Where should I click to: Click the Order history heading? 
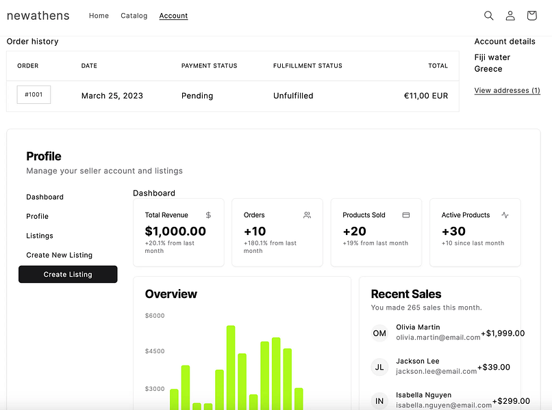coord(32,41)
